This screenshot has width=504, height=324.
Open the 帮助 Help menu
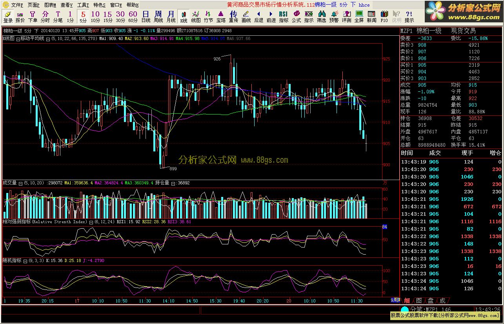132,5
